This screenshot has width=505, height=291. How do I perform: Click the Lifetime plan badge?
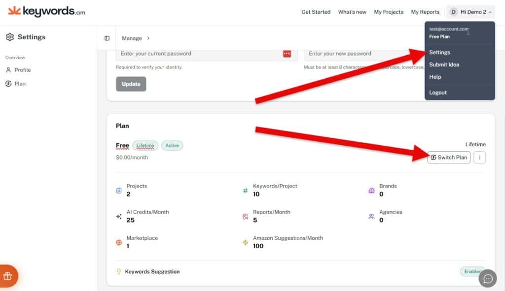(145, 146)
